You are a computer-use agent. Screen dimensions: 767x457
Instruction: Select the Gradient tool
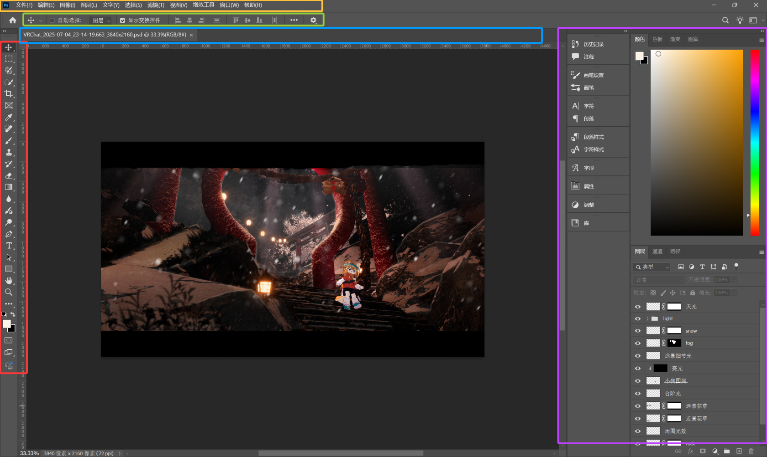[x=9, y=187]
